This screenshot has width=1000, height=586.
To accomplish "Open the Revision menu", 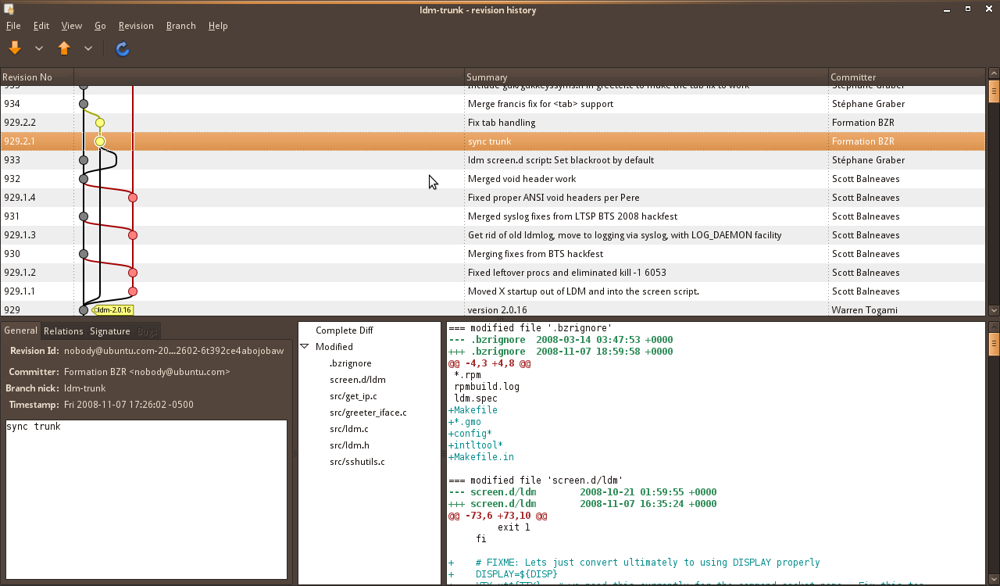I will tap(136, 26).
